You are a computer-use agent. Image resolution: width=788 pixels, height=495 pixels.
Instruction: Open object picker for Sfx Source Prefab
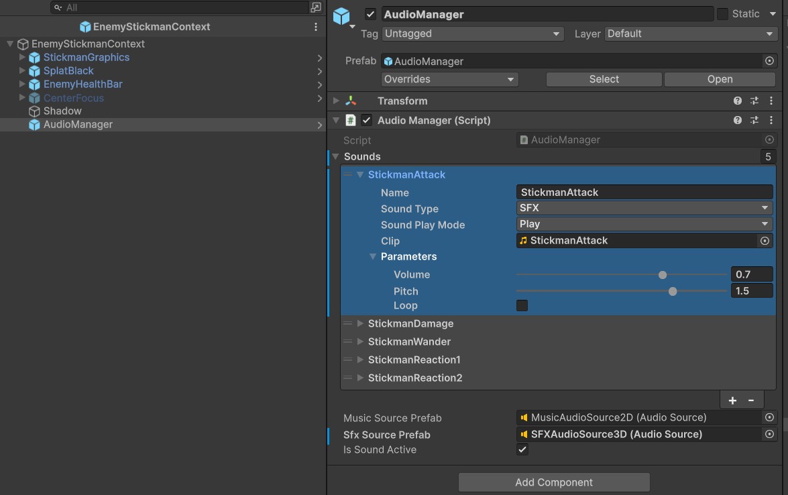(x=769, y=435)
